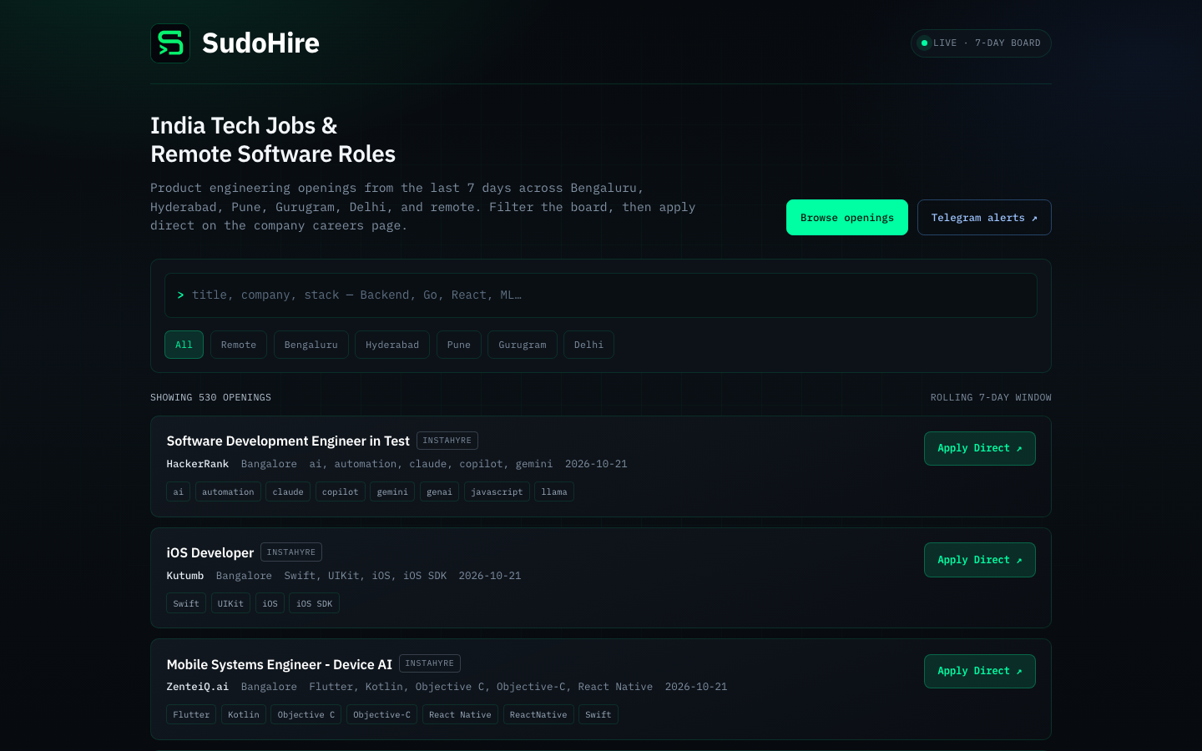Viewport: 1202px width, 751px height.
Task: Click the gemini tag chip
Action: click(392, 492)
